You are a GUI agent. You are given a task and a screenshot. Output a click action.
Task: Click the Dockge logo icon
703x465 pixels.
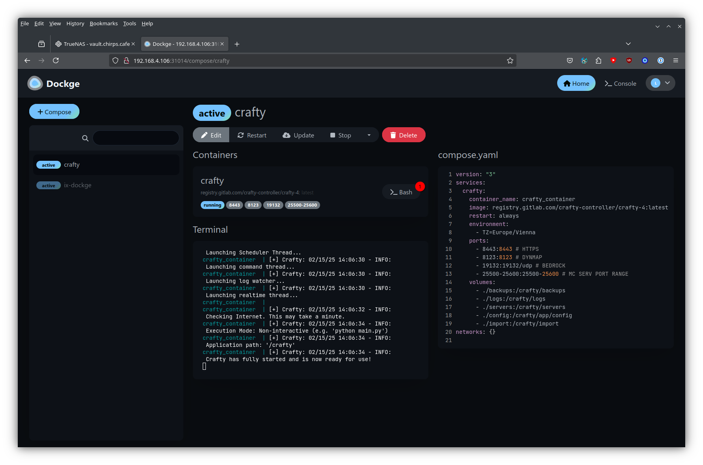tap(35, 83)
